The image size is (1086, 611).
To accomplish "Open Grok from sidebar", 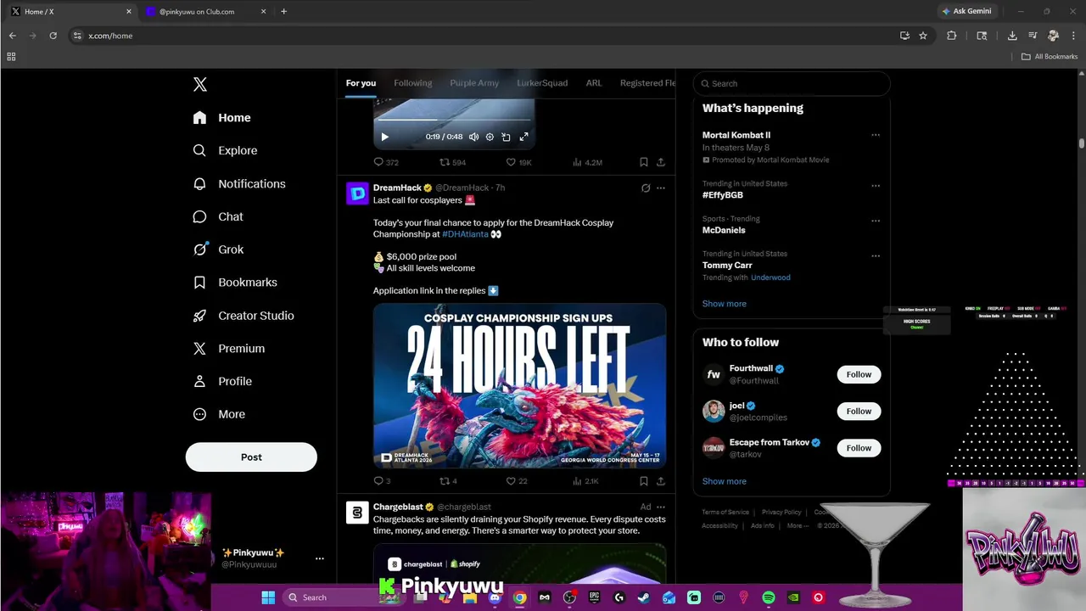I will click(x=218, y=249).
